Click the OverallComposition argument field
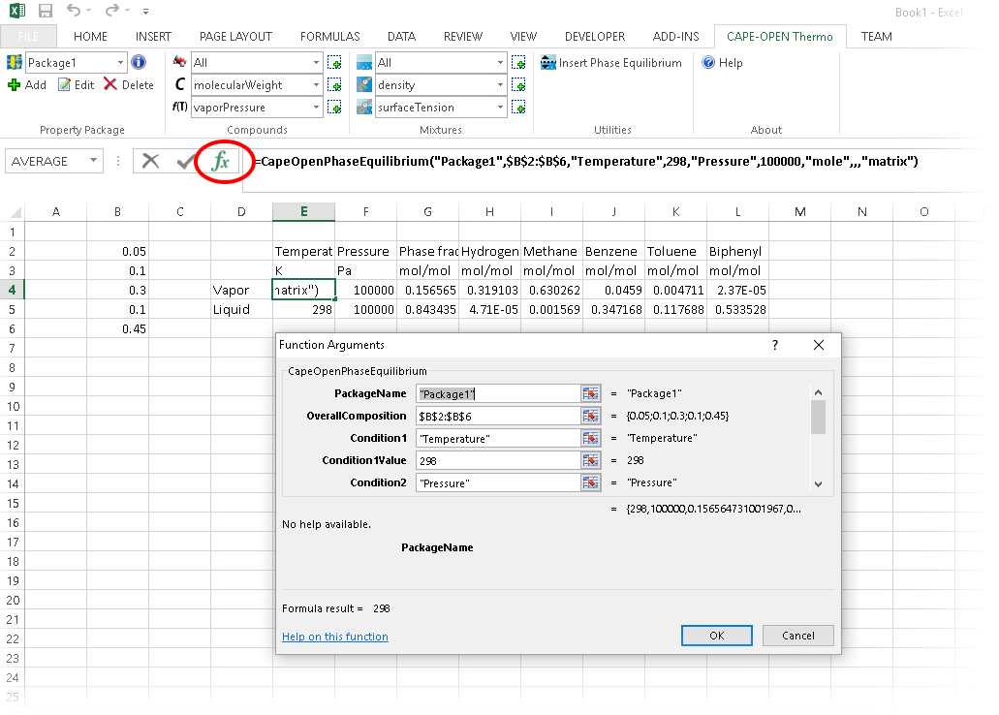The image size is (999, 715). click(x=498, y=417)
